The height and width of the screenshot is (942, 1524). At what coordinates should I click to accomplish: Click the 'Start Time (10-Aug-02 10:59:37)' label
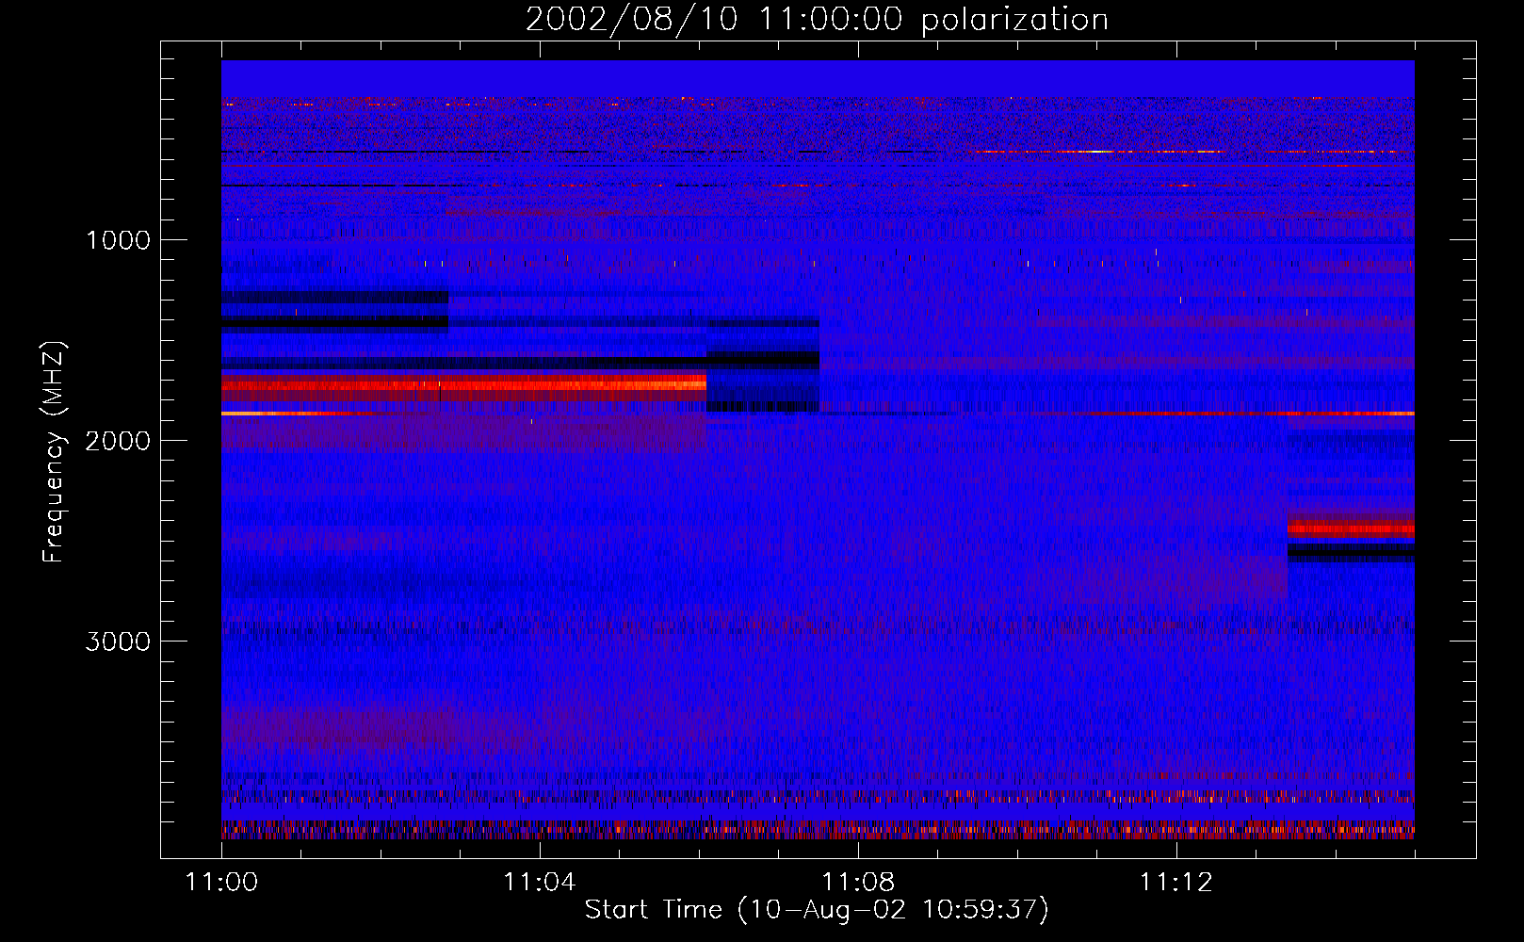tap(817, 910)
